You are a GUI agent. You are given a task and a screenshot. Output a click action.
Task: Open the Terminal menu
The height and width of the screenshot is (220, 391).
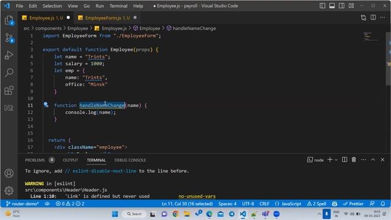point(119,5)
